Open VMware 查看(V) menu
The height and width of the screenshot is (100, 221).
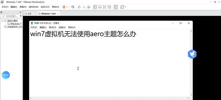click(x=23, y=7)
